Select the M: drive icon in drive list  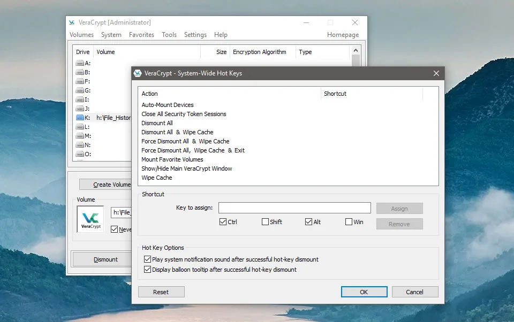coord(80,136)
